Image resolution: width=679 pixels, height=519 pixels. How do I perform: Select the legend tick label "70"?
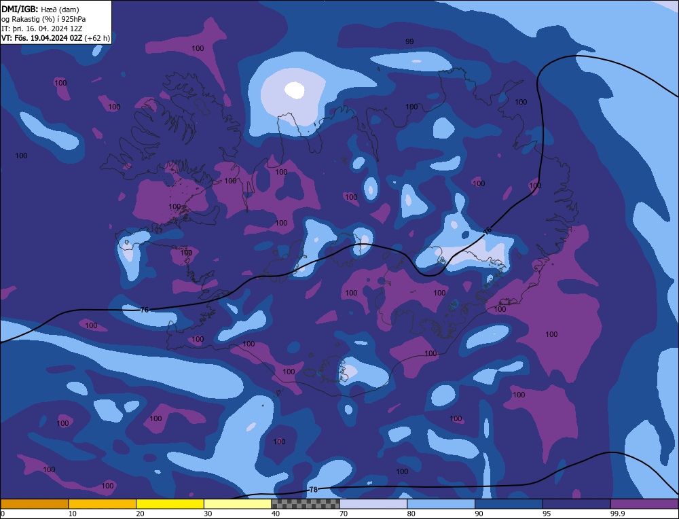pos(344,514)
